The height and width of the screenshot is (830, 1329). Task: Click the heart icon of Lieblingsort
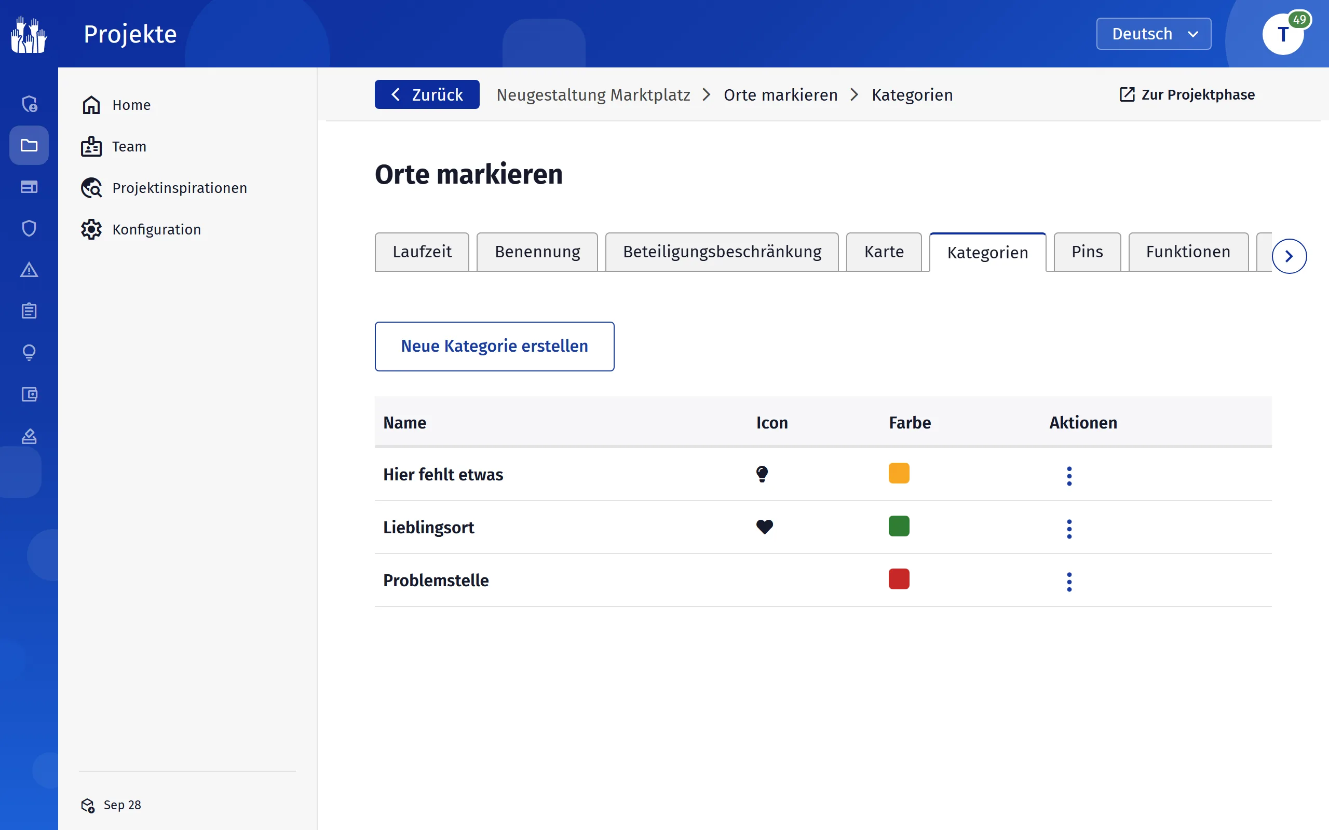pos(765,527)
